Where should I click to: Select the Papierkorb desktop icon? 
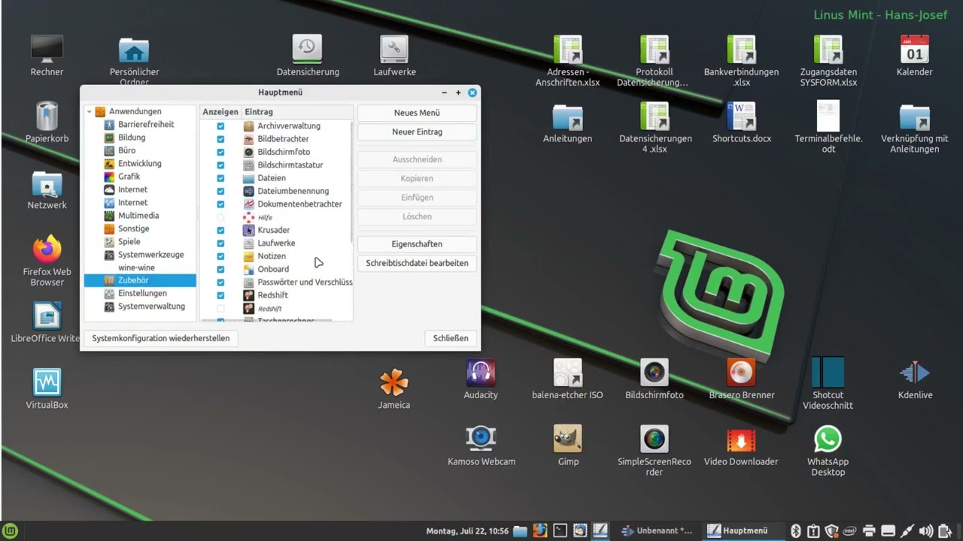(x=47, y=122)
